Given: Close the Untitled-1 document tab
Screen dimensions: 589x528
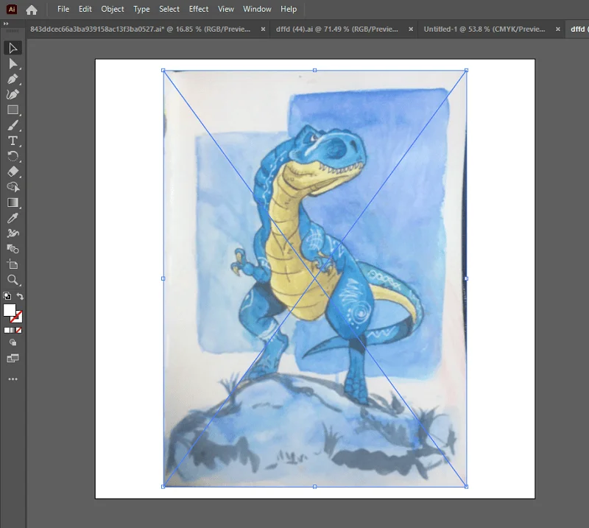Looking at the screenshot, I should 558,29.
